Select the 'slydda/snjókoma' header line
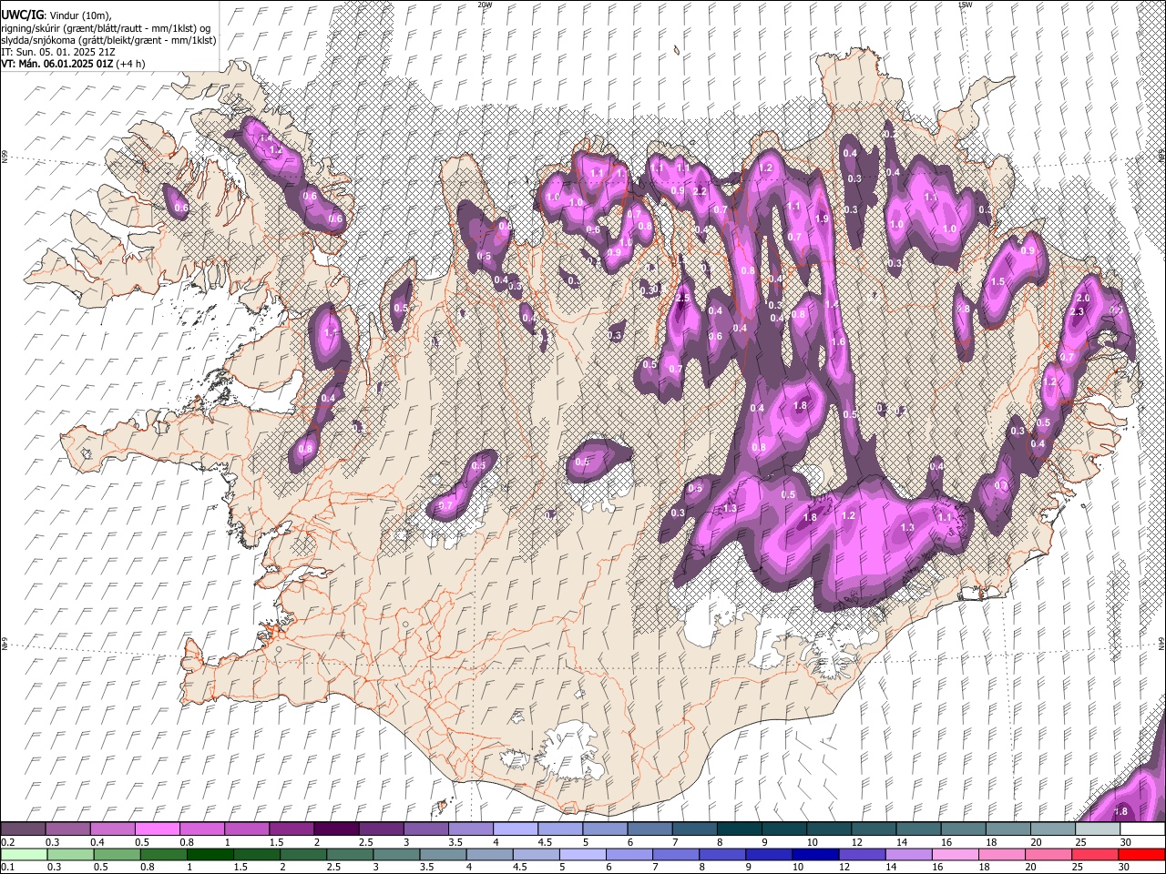This screenshot has width=1166, height=874. pyautogui.click(x=108, y=40)
